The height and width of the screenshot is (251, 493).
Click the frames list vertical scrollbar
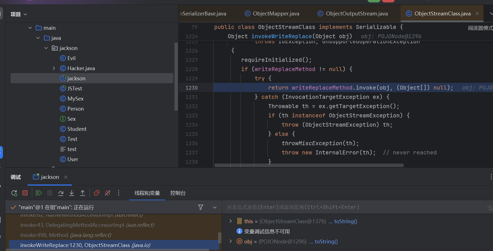click(x=220, y=238)
